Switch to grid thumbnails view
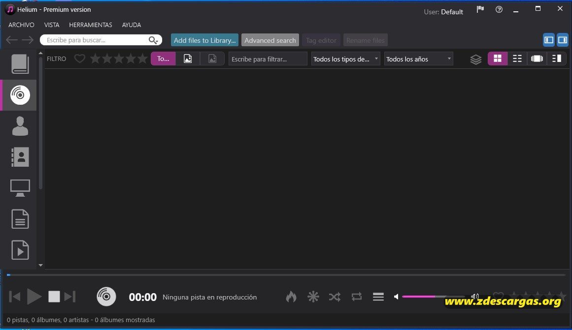 [x=498, y=59]
